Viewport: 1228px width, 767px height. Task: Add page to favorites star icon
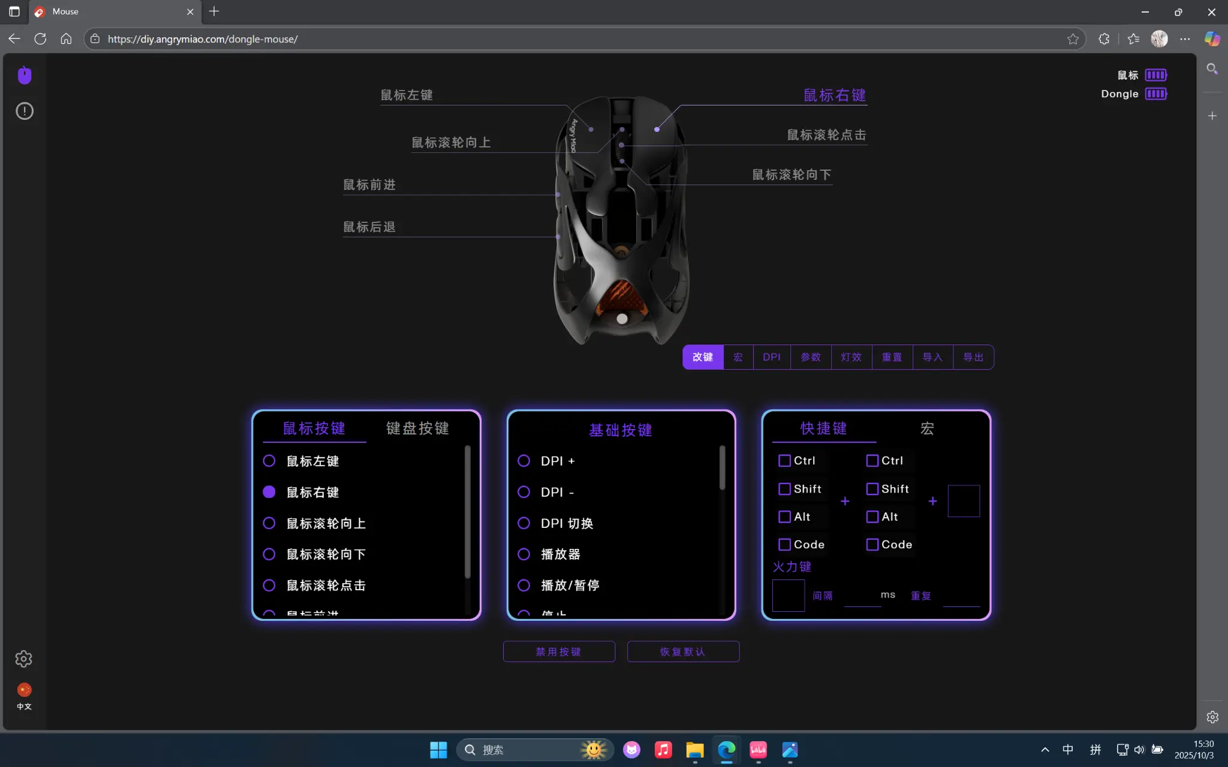point(1073,39)
